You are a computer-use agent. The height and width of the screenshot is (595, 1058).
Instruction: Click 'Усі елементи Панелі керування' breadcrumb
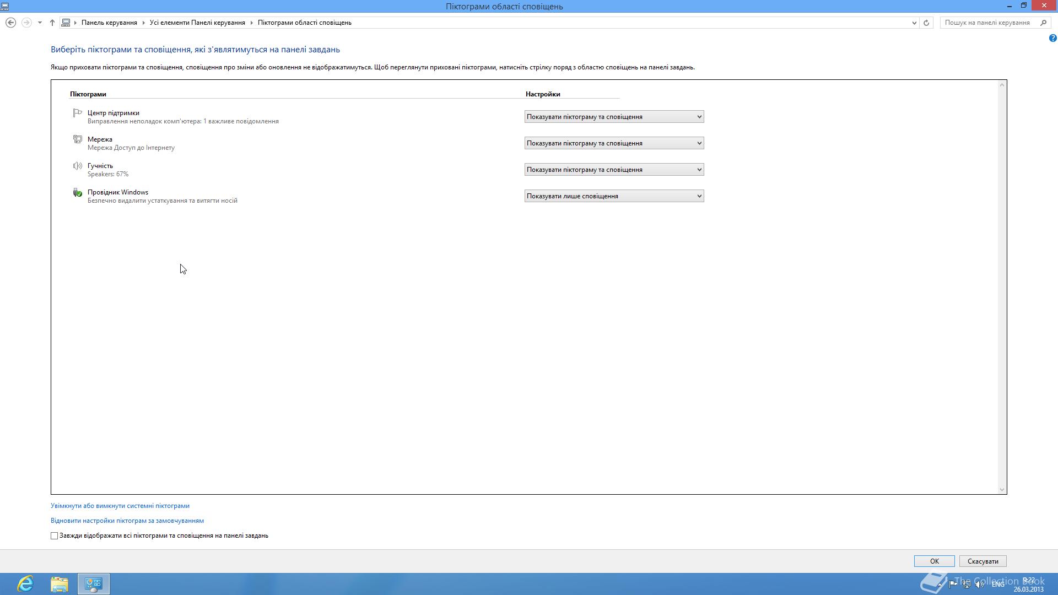pyautogui.click(x=197, y=23)
